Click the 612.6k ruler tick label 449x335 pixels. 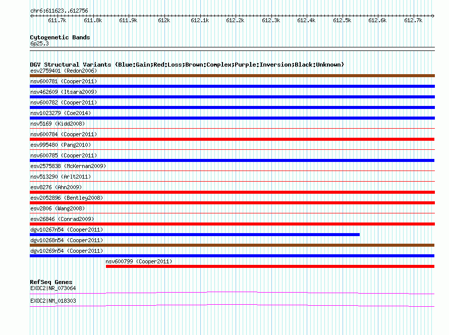click(377, 20)
